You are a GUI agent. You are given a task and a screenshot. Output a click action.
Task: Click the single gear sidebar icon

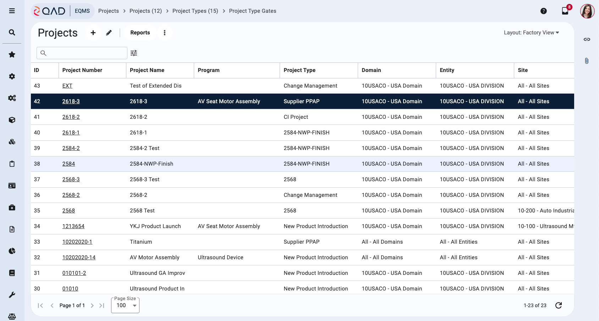pyautogui.click(x=12, y=76)
